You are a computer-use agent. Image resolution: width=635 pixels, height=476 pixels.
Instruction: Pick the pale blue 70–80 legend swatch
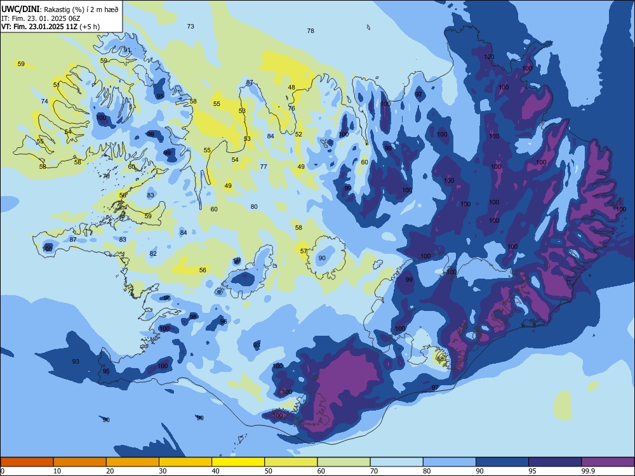coord(396,462)
